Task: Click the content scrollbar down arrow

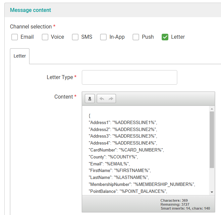Action: tap(212, 192)
